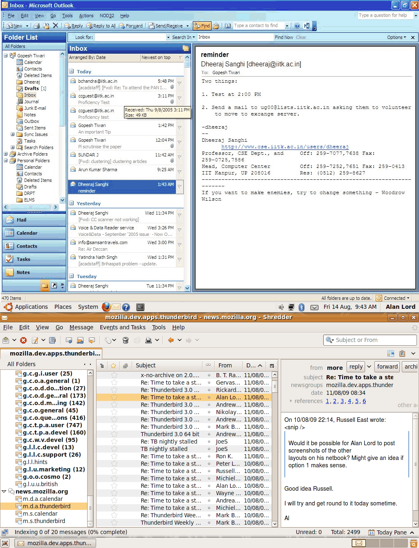Click Reply to All in Outlook toolbar

101,26
